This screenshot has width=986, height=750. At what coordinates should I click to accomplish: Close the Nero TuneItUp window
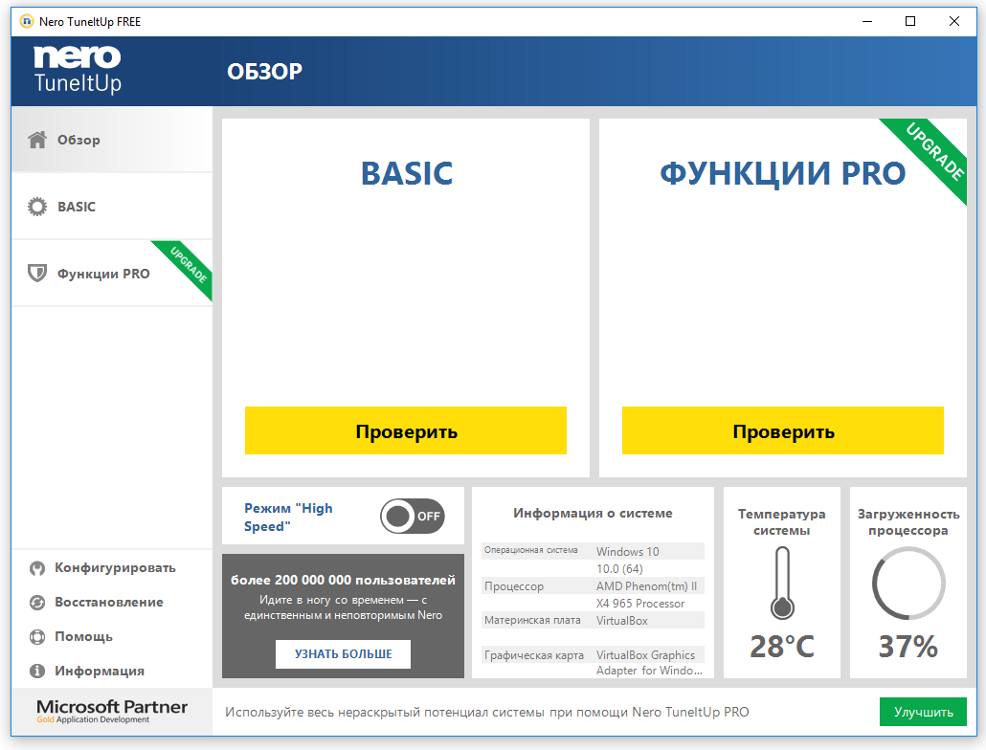click(953, 21)
